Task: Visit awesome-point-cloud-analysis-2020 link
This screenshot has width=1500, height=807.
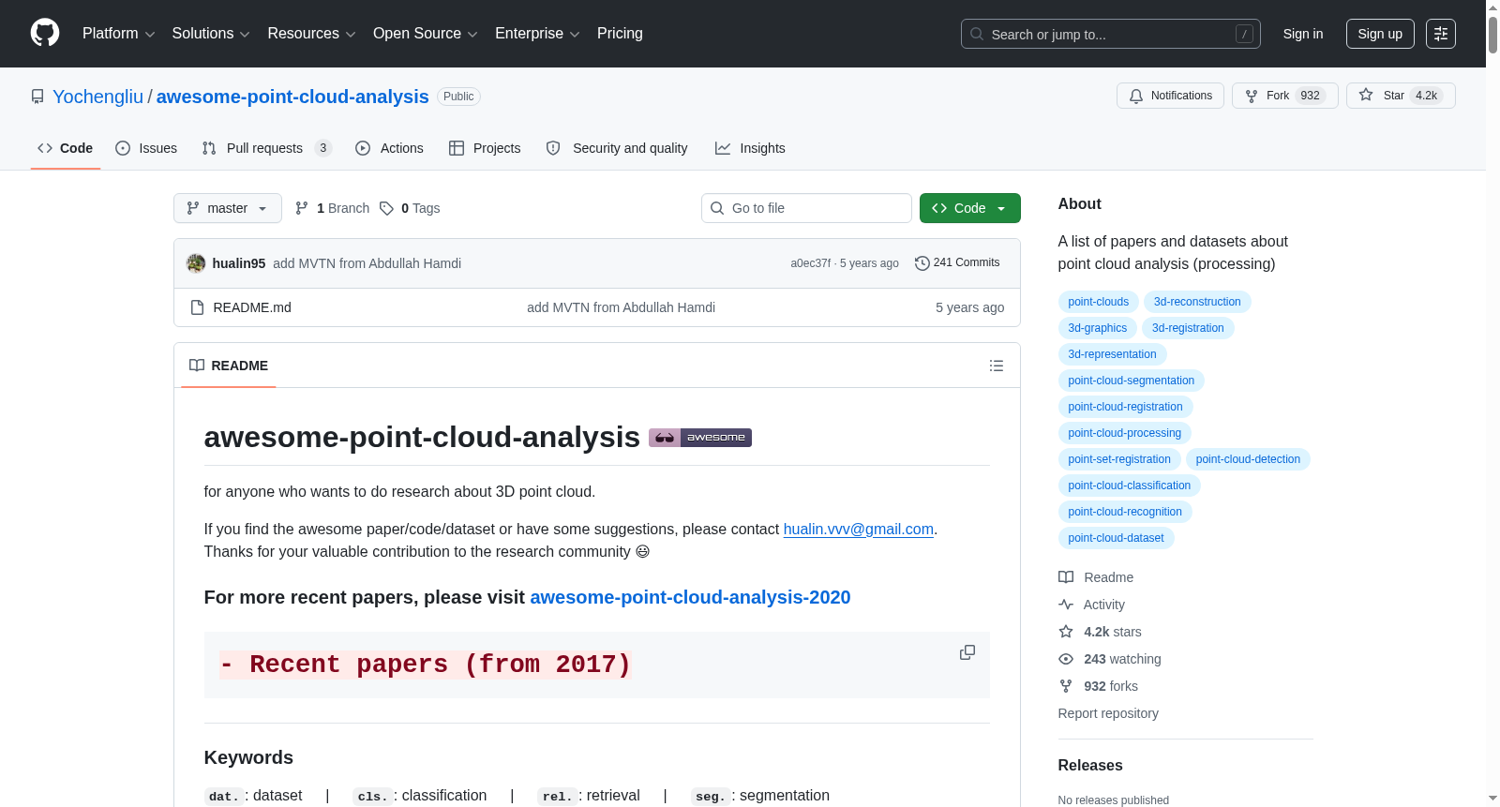Action: 690,598
